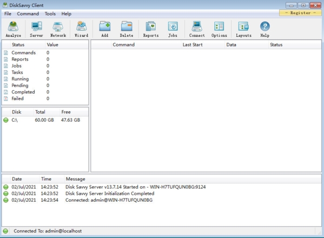Select the Completed status text
Viewport: 324px width, 238px height.
click(23, 92)
